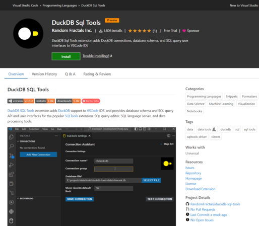Select the Rating & Review tab
Image resolution: width=259 pixels, height=226 pixels.
(97, 74)
